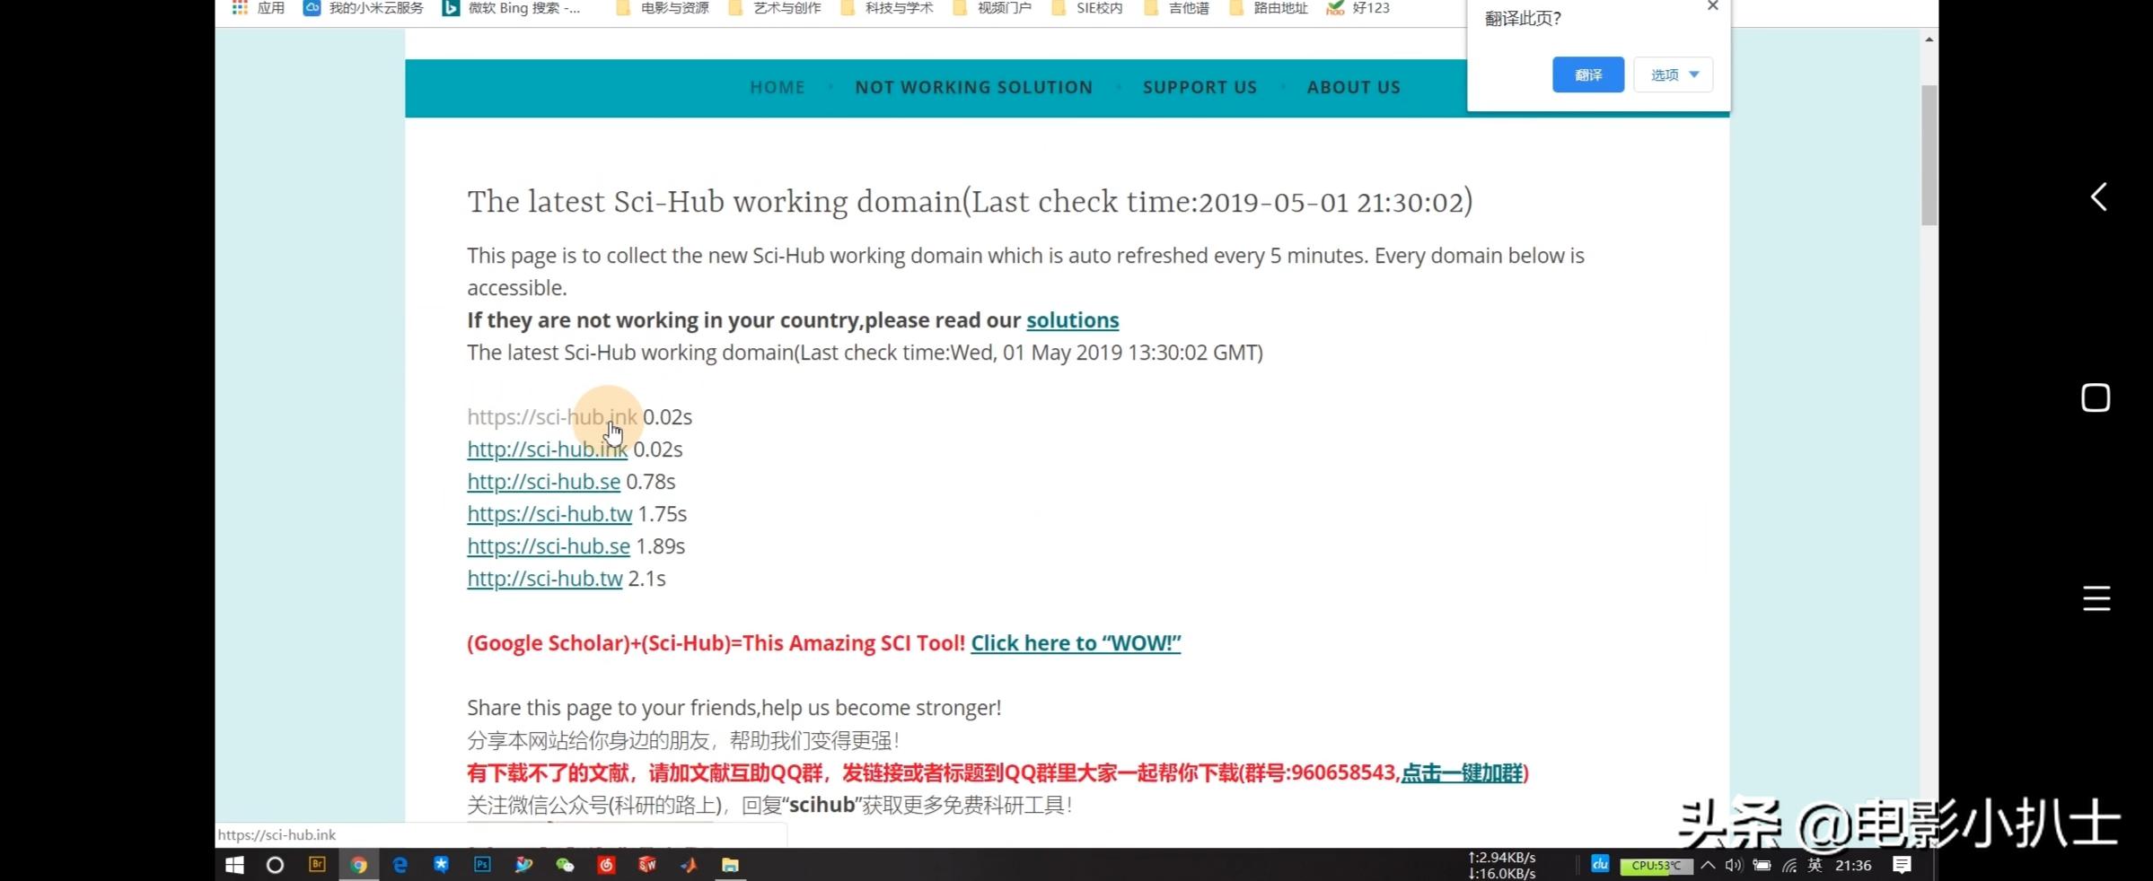
Task: Switch to Google Chrome in the taskbar
Action: pos(358,865)
